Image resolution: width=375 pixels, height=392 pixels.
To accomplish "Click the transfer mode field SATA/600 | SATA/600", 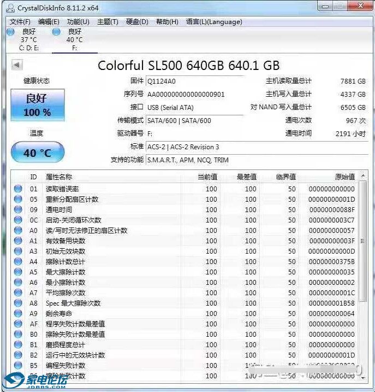I will pyautogui.click(x=195, y=120).
